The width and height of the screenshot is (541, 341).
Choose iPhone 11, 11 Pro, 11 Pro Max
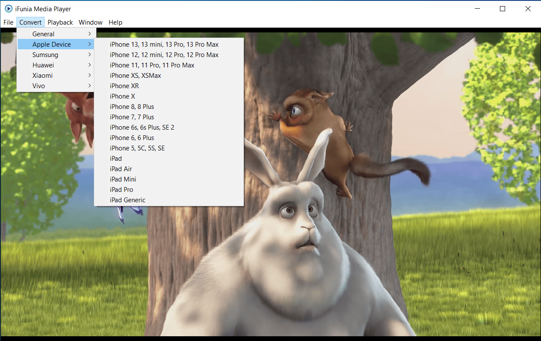[169, 65]
